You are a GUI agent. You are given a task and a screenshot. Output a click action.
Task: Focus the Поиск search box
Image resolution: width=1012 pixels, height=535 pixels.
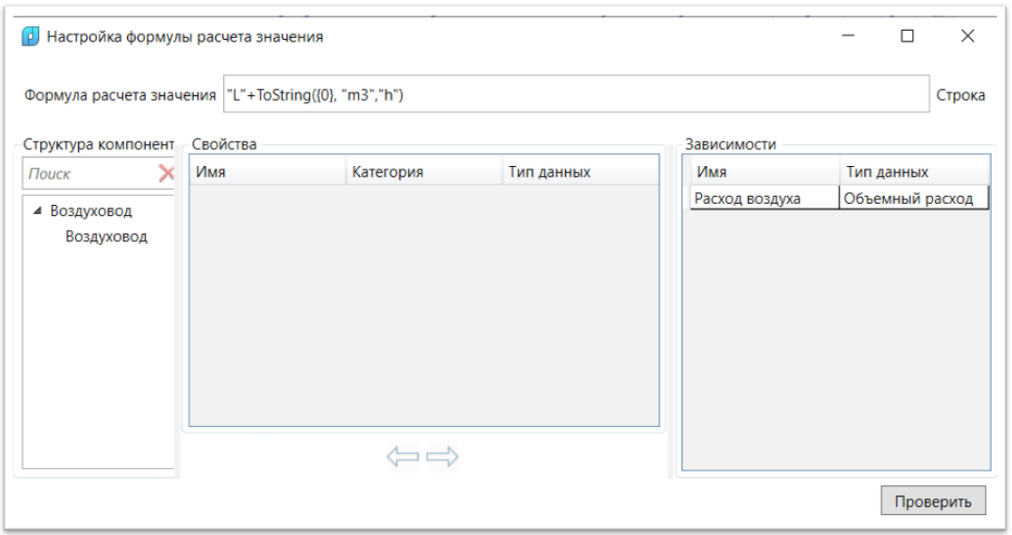pos(89,173)
